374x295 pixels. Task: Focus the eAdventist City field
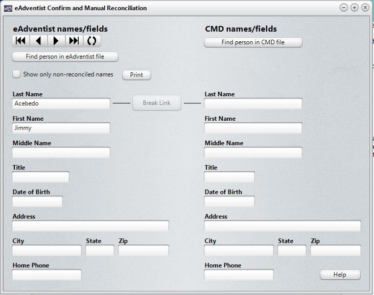47,250
